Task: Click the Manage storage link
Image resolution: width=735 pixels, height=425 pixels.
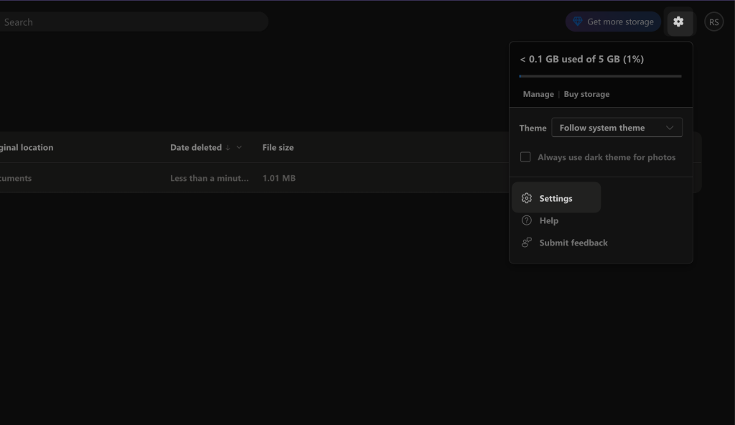Action: point(538,93)
